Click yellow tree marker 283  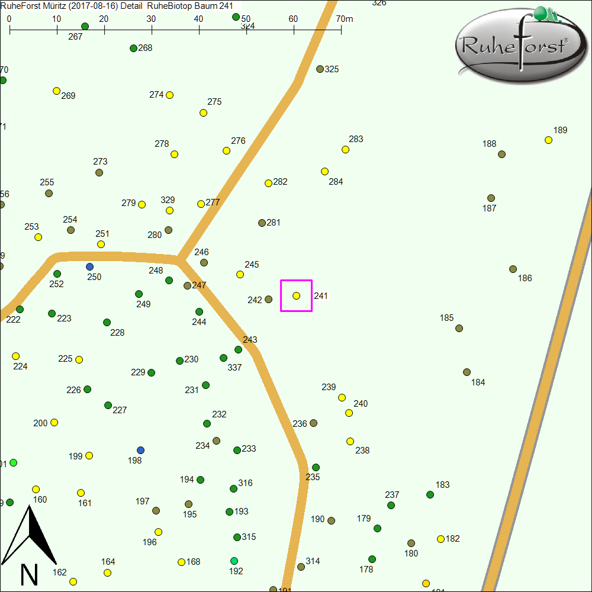(x=345, y=149)
